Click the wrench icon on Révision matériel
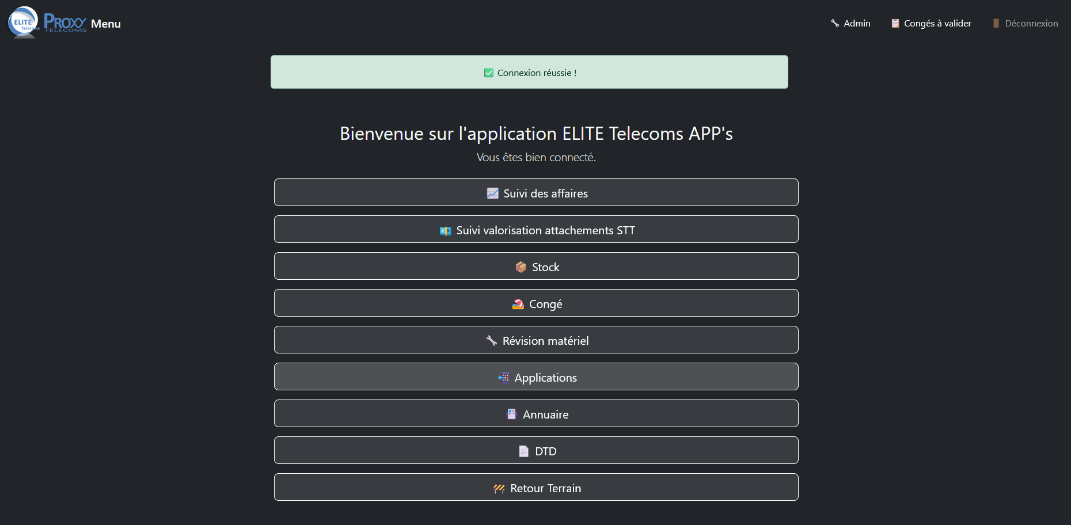1071x525 pixels. [x=493, y=341]
